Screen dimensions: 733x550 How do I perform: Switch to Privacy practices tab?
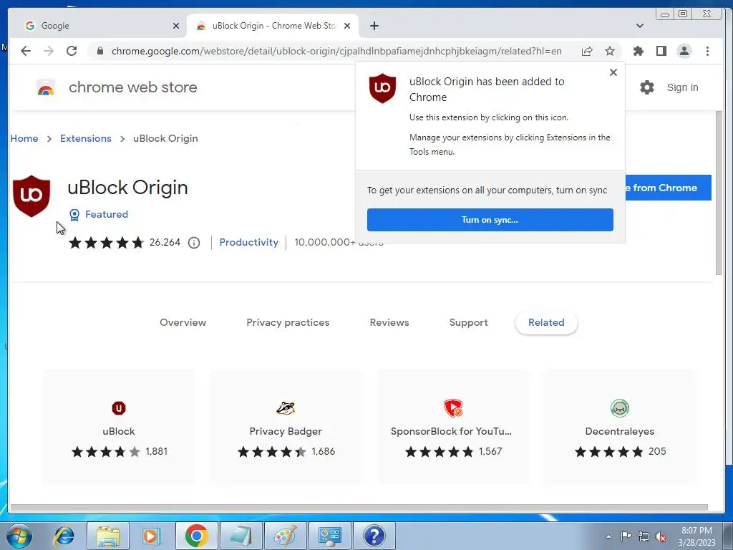click(x=288, y=322)
